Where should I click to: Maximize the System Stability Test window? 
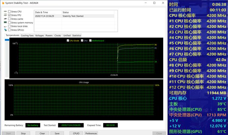pos(154,3)
